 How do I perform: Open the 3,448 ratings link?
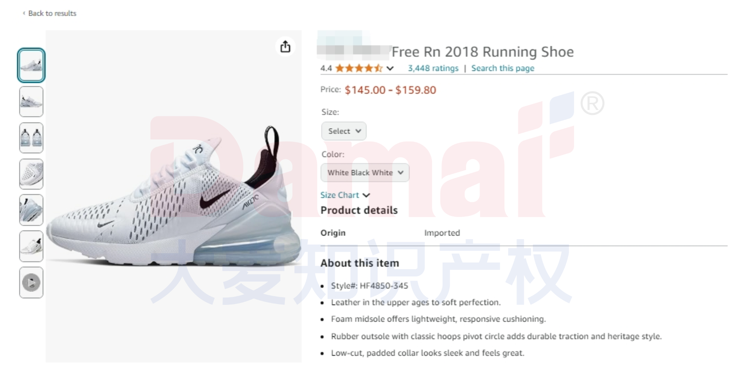point(433,68)
